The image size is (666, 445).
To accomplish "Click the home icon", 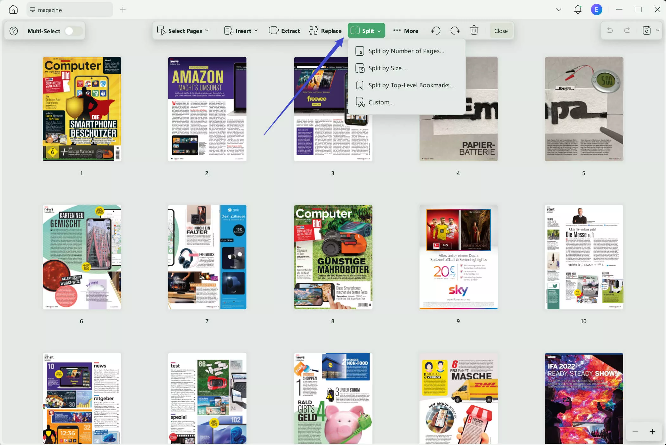I will (13, 10).
